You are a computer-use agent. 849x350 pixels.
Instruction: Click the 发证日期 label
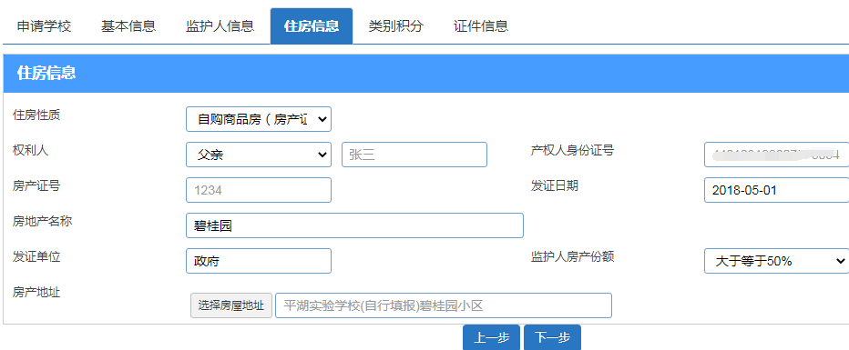tap(555, 185)
